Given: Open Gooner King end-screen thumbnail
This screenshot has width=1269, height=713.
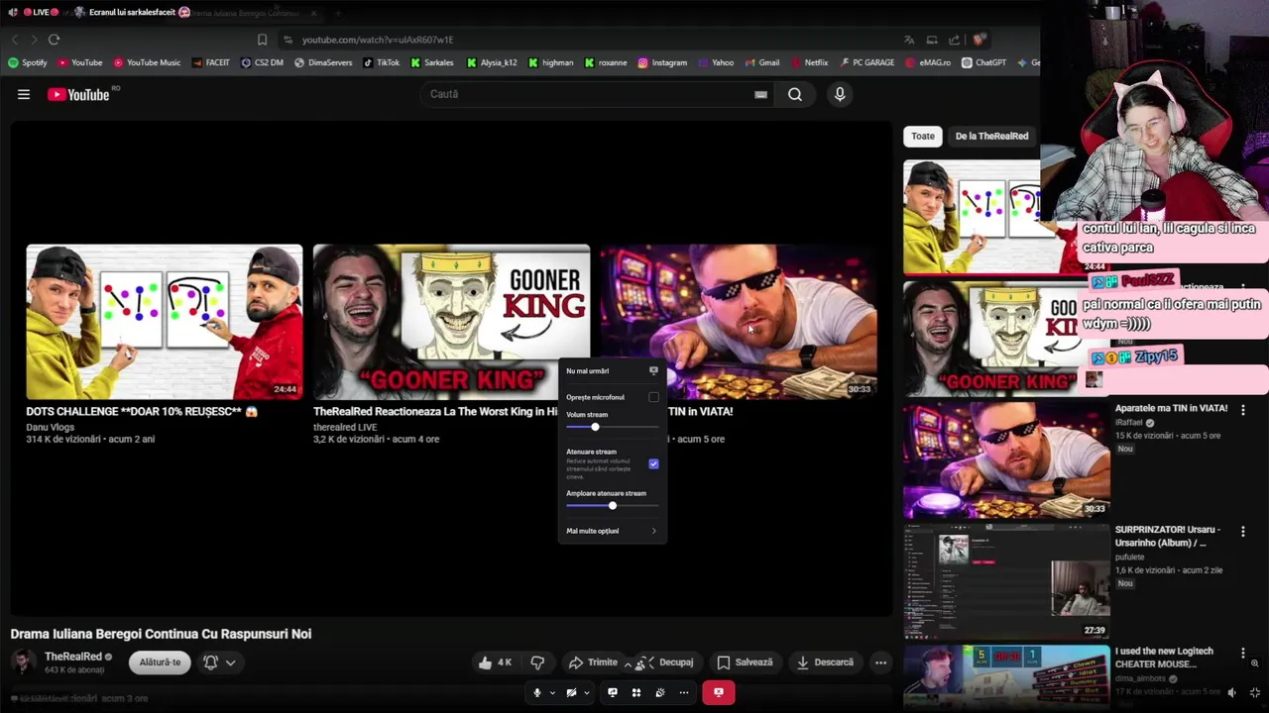Looking at the screenshot, I should pyautogui.click(x=451, y=322).
